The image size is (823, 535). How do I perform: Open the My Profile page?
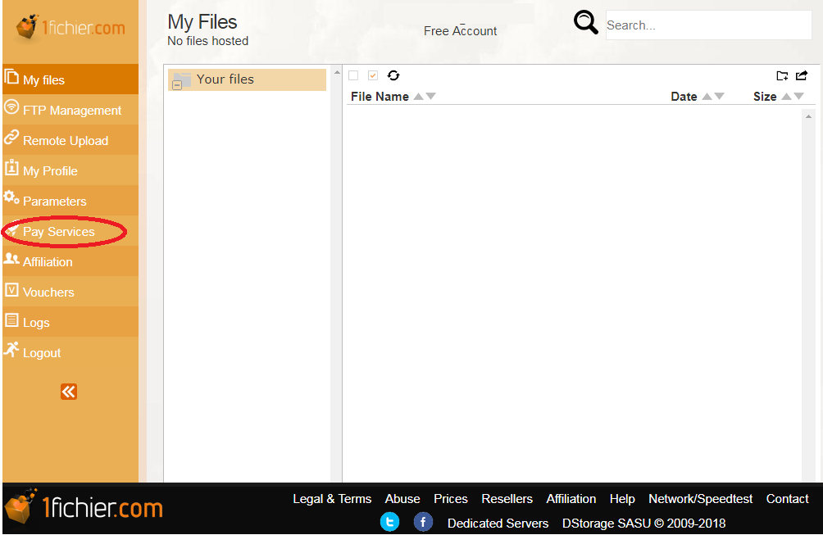click(70, 170)
